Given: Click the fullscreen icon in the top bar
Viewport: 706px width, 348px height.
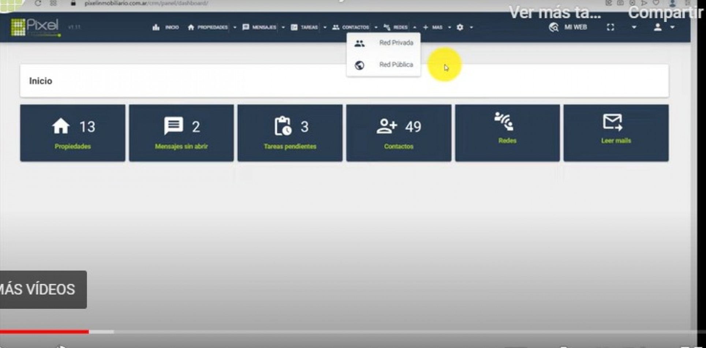Looking at the screenshot, I should pyautogui.click(x=610, y=27).
